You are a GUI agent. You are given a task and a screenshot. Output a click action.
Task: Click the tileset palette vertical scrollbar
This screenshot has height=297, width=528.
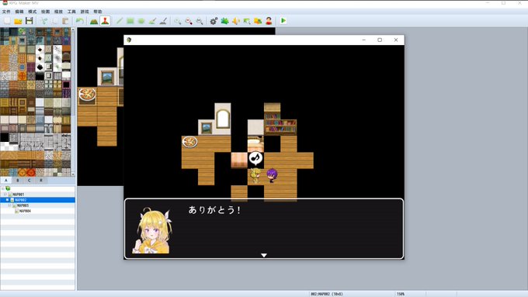73,102
